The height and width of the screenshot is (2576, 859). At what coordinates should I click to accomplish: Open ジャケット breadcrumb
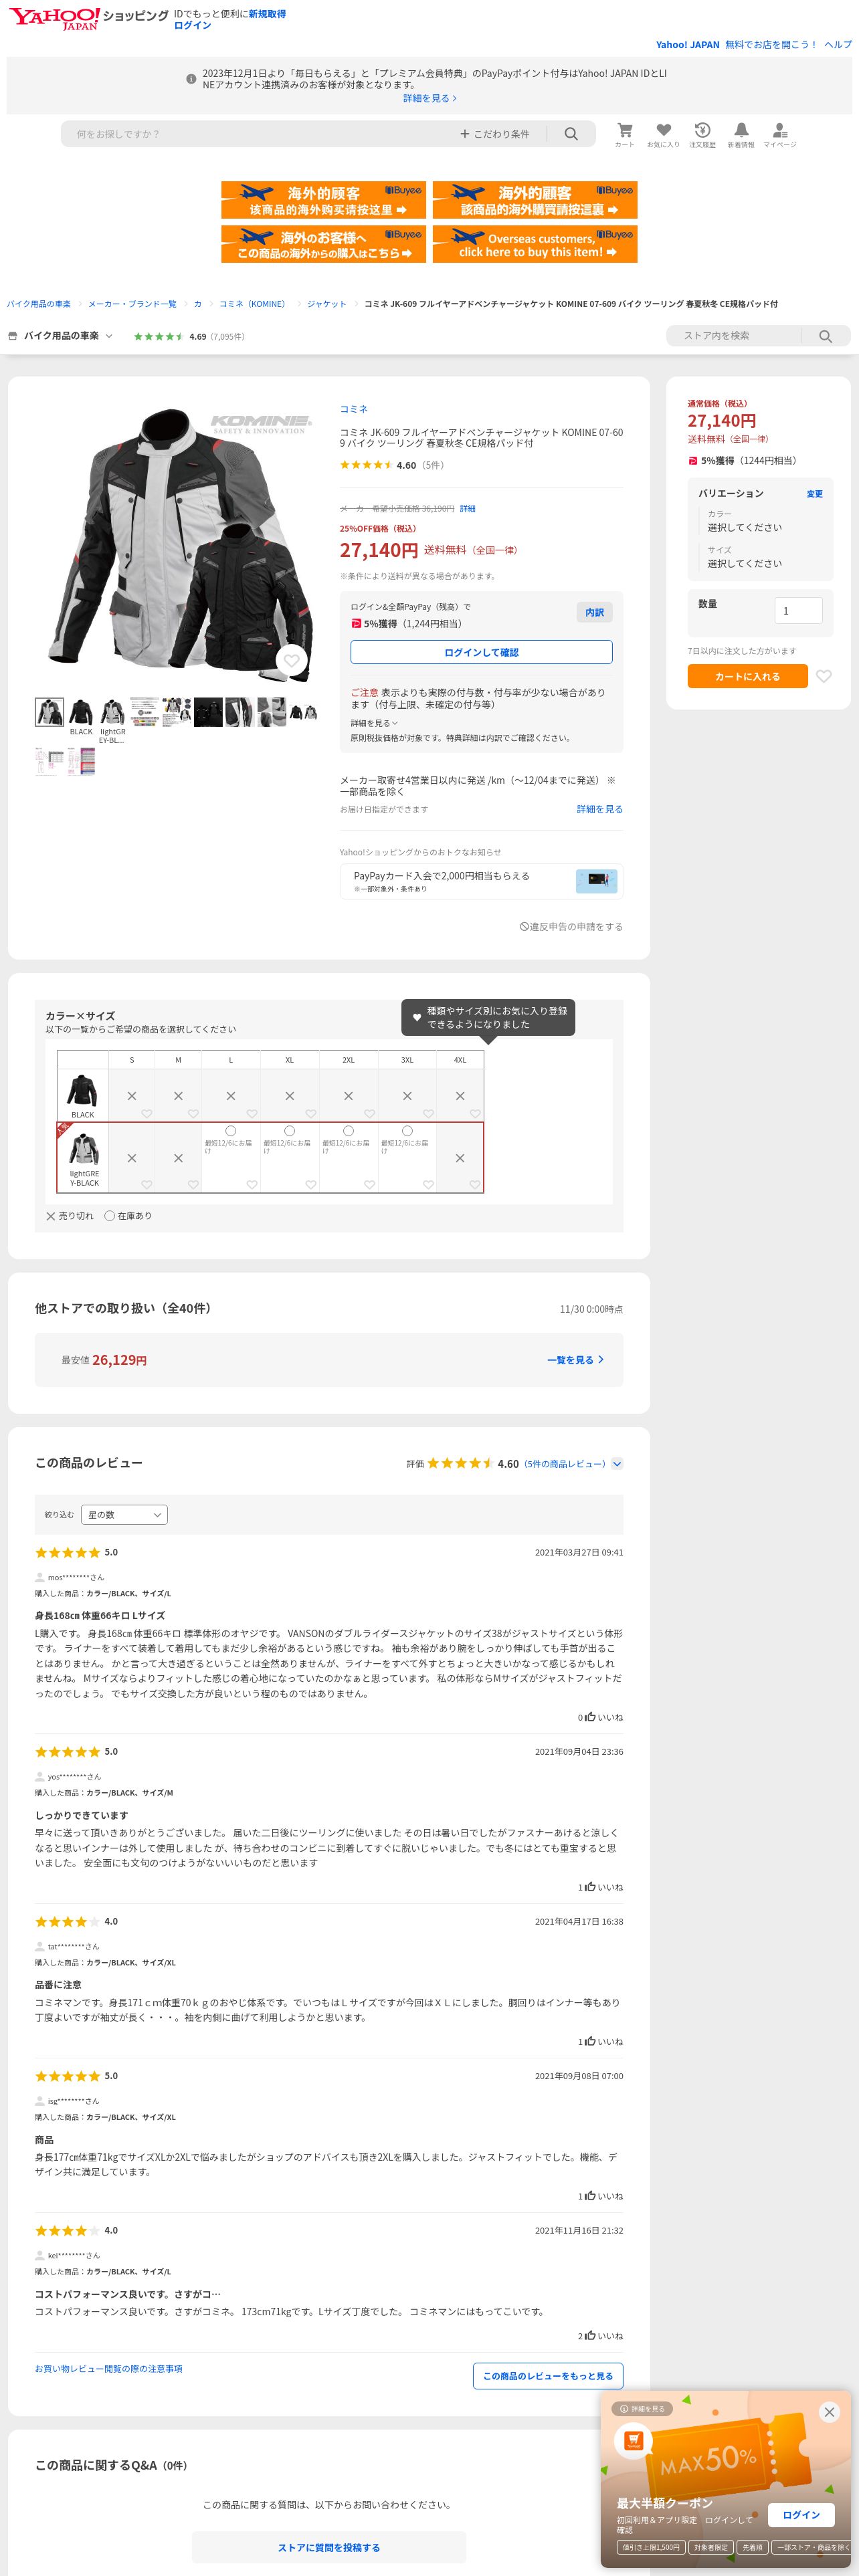pyautogui.click(x=327, y=304)
